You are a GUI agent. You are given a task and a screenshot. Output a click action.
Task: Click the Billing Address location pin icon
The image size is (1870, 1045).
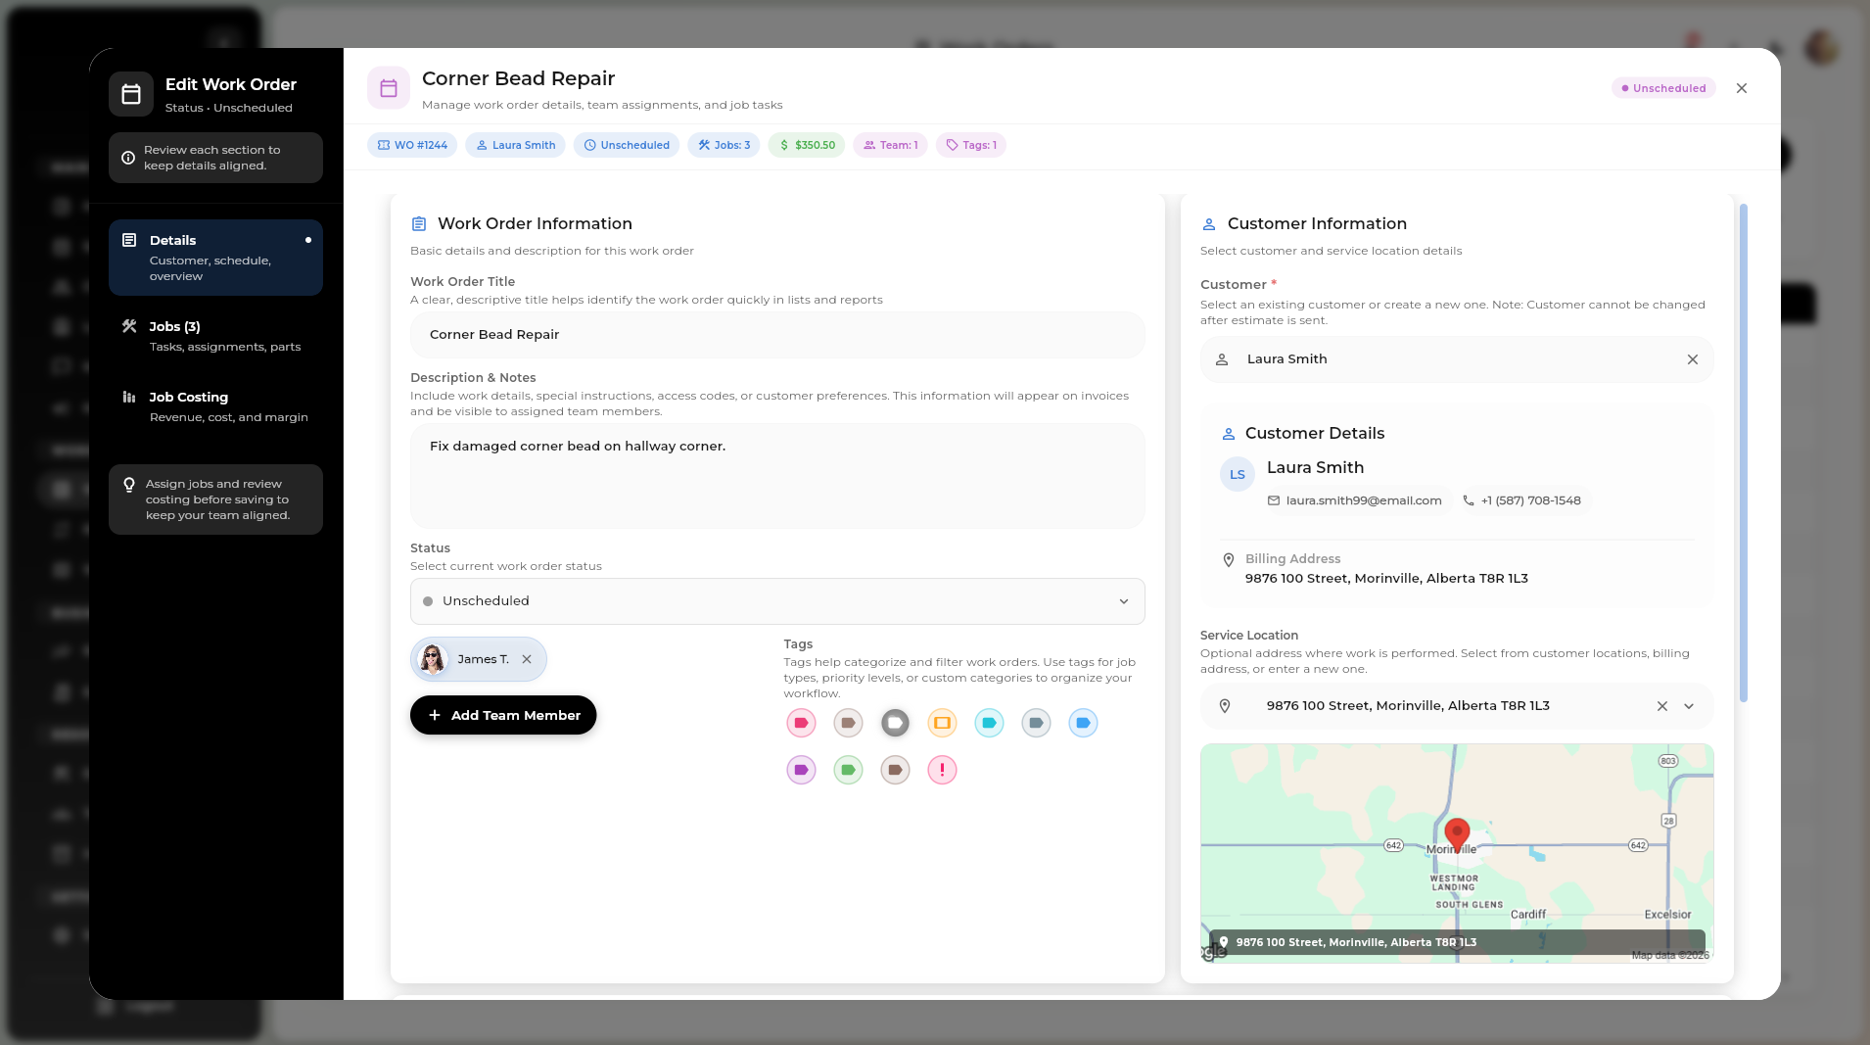pyautogui.click(x=1229, y=559)
